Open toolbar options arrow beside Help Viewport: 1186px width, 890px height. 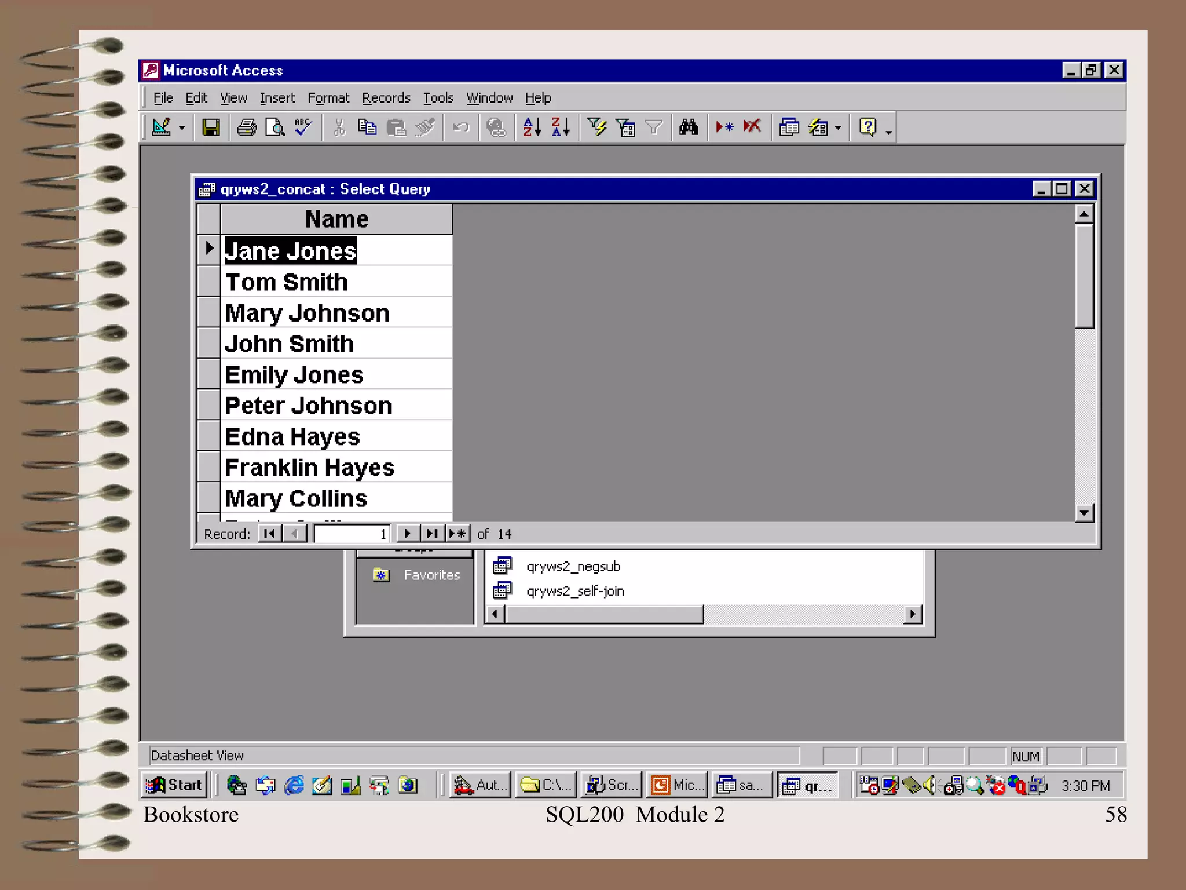tap(888, 132)
